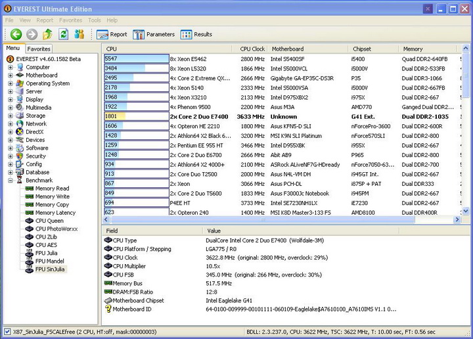The image size is (473, 339).
Task: Open the Report toolbar button
Action: point(112,34)
